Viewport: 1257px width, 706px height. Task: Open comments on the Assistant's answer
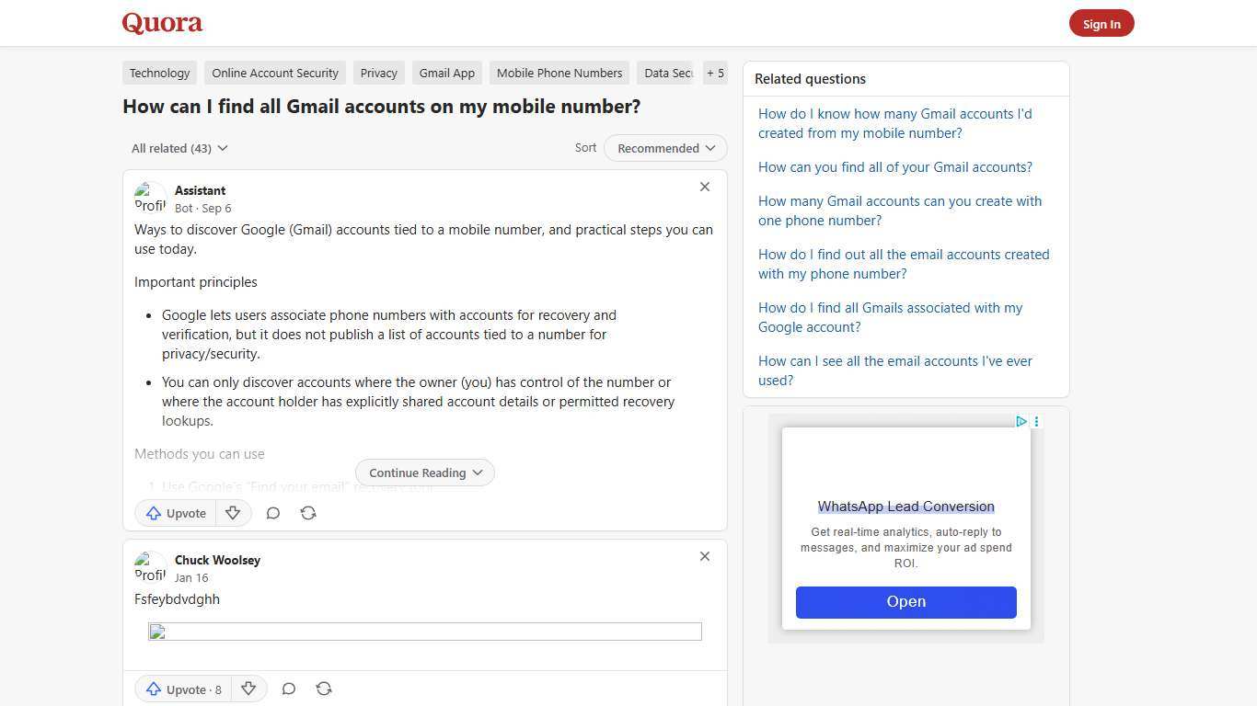[x=272, y=513]
